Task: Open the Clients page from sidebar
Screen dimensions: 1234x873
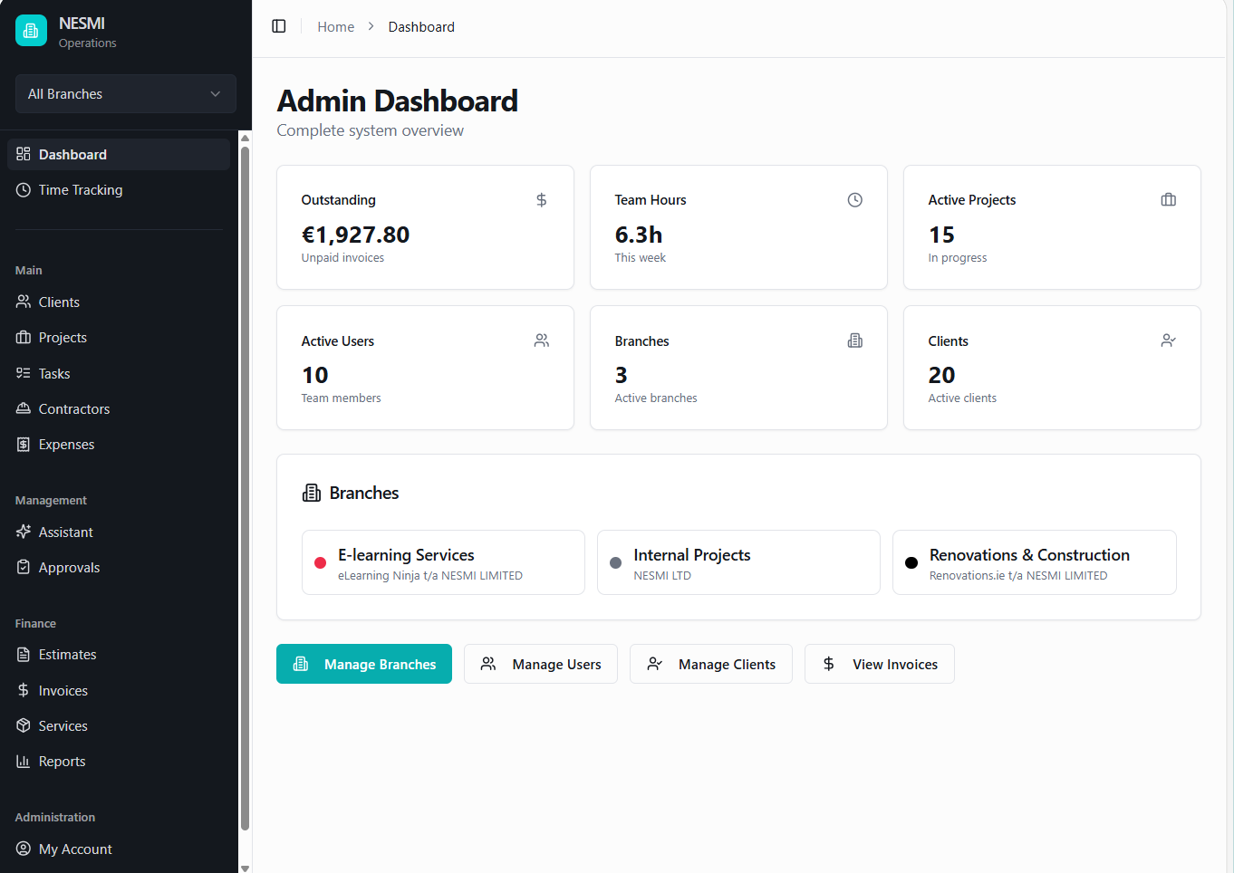Action: (119, 302)
